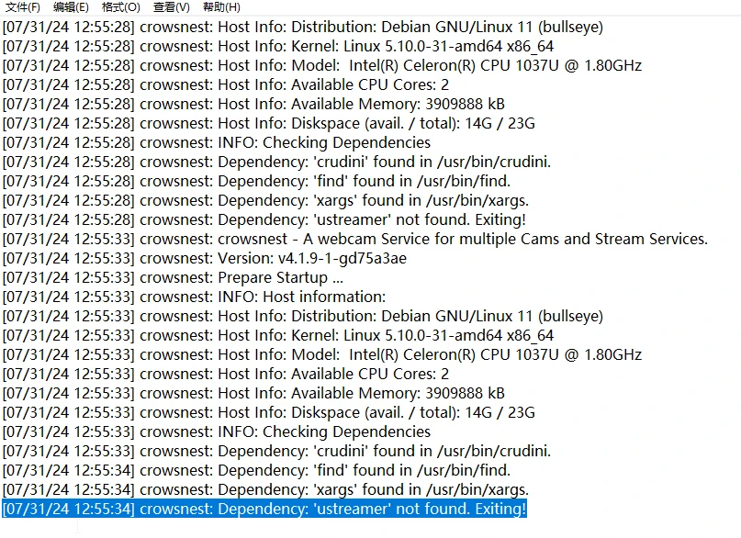Open the 编辑(E) menu

(x=71, y=7)
